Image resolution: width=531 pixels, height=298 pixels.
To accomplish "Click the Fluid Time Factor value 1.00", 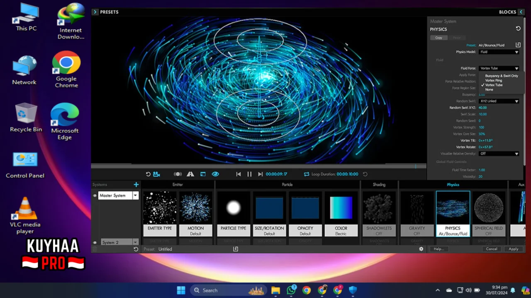I will tap(482, 170).
